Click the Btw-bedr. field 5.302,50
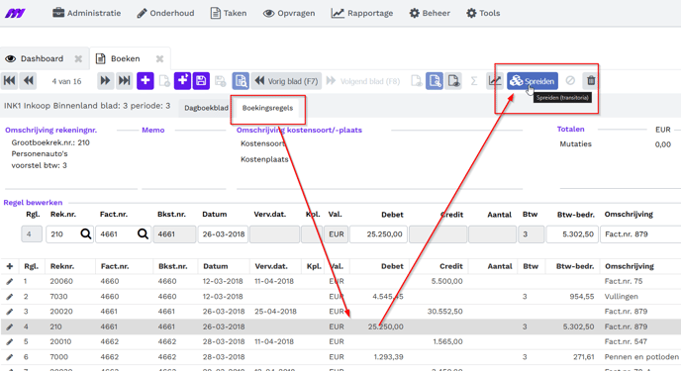 (x=572, y=233)
